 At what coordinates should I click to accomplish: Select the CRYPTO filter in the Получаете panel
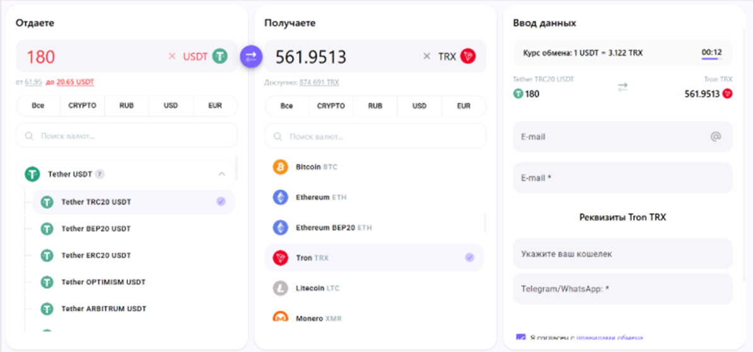tap(331, 106)
